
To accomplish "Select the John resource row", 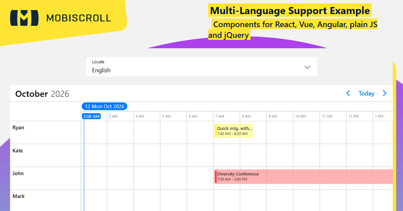I will [45, 178].
